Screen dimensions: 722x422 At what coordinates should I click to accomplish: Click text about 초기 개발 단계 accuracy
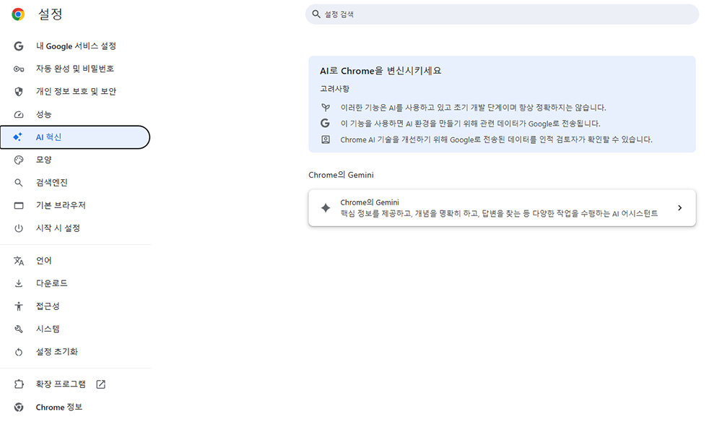[473, 108]
